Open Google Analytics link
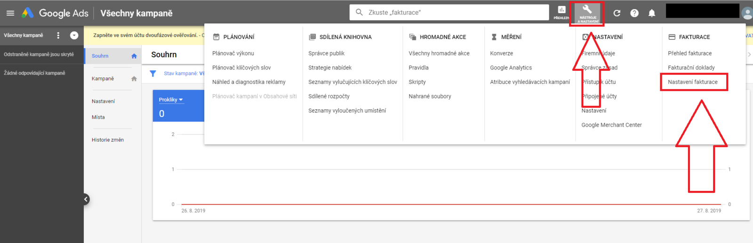The width and height of the screenshot is (753, 243). coord(511,68)
